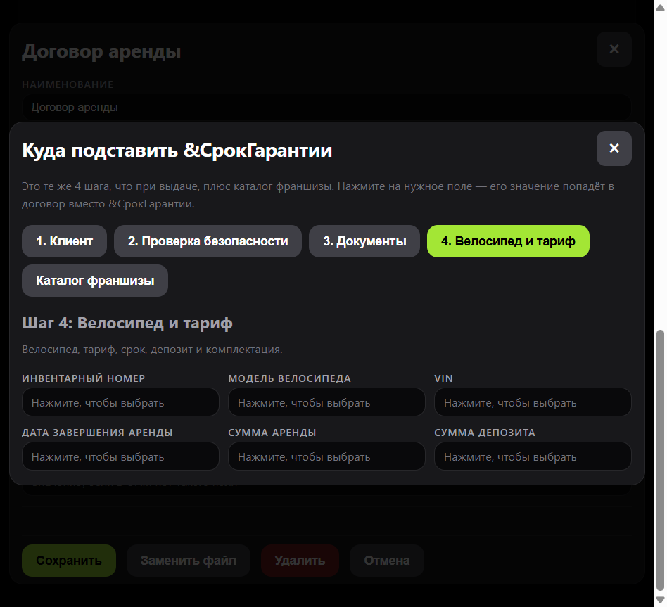This screenshot has height=607, width=667.
Task: Pick the "Модель велосипеда" field
Action: [x=326, y=402]
